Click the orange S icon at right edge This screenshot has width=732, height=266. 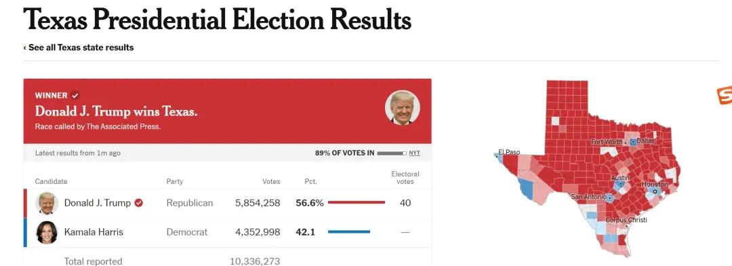click(725, 96)
